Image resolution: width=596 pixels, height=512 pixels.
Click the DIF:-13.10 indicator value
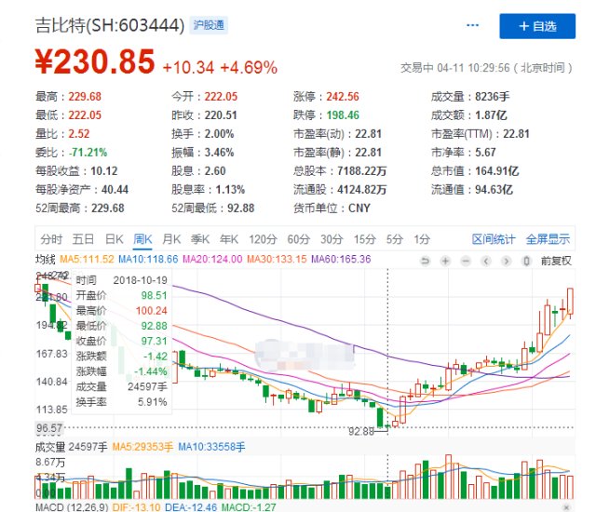pos(137,507)
